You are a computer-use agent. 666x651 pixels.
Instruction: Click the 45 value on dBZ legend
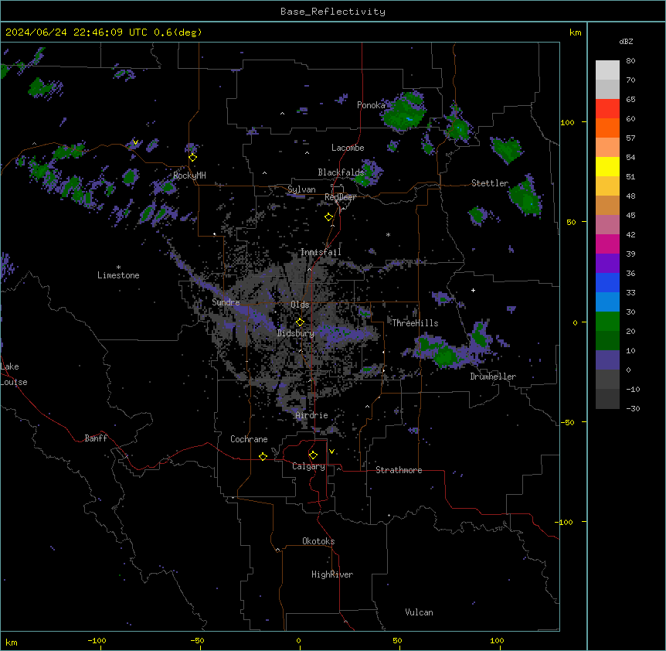point(630,216)
